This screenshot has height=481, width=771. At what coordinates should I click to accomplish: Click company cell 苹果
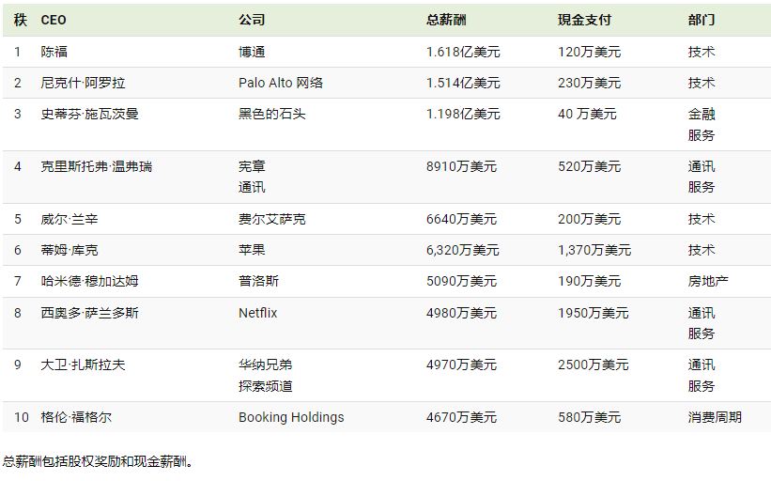point(252,250)
